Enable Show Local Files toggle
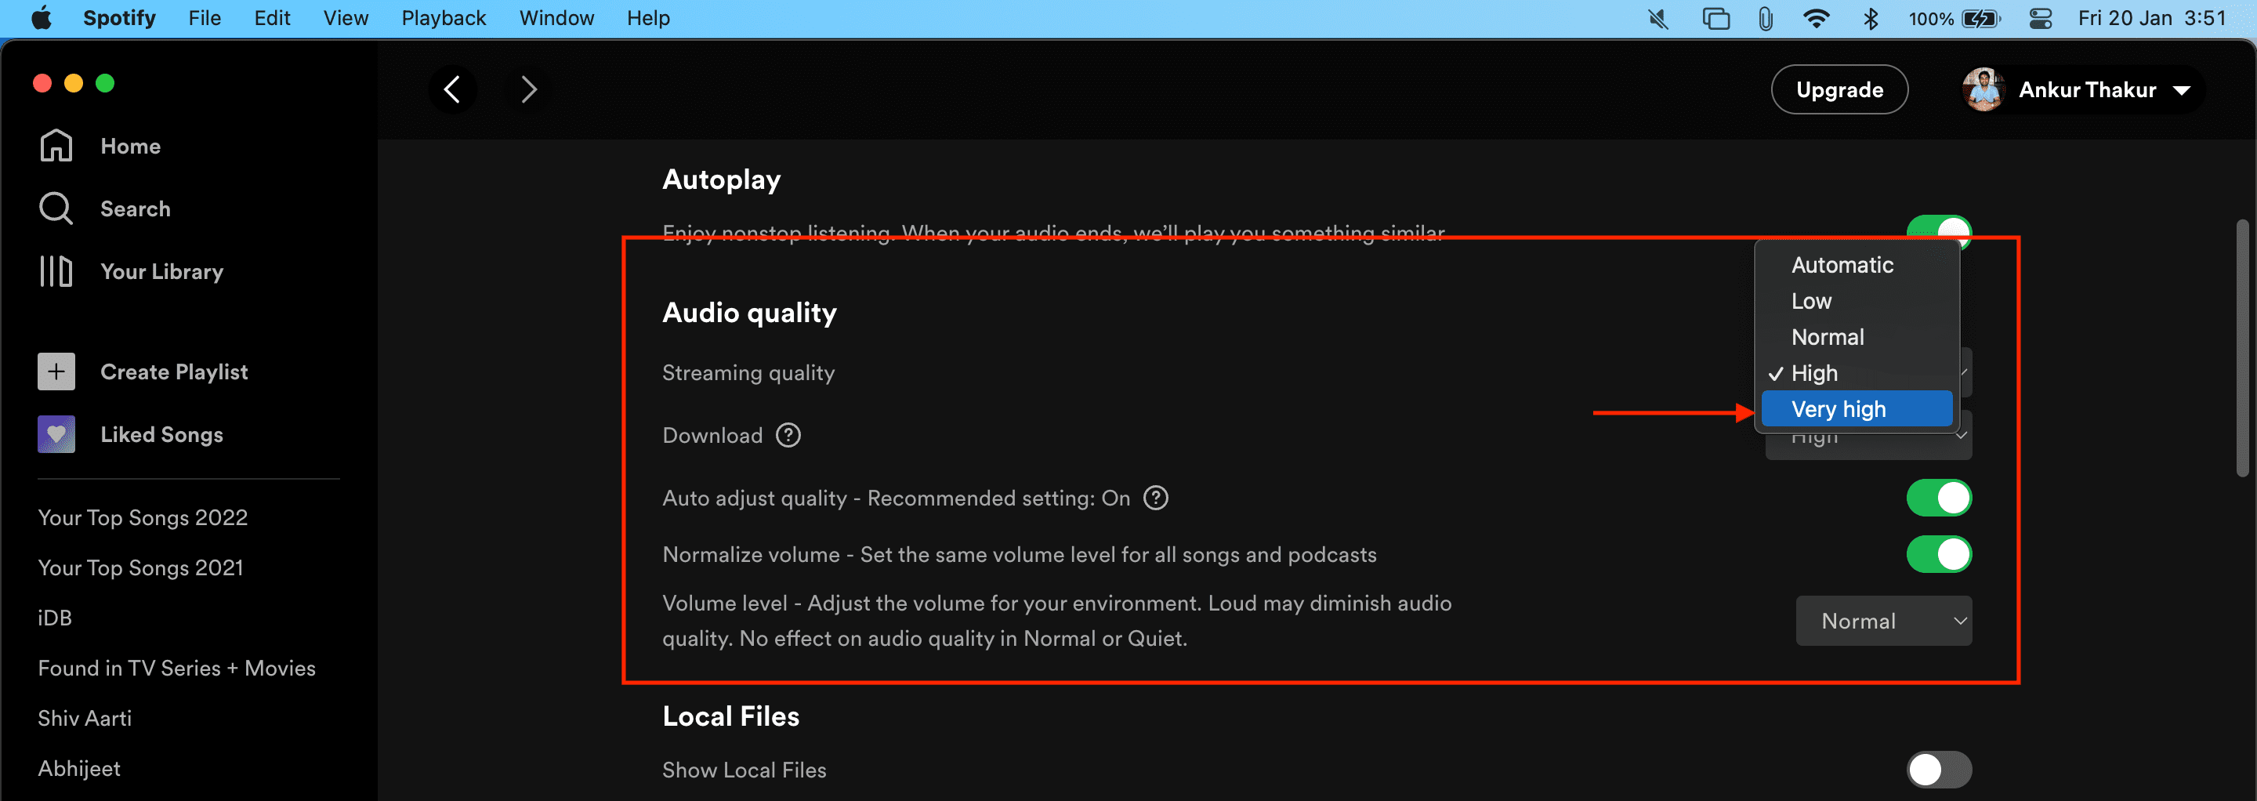Viewport: 2257px width, 801px height. coord(1939,770)
